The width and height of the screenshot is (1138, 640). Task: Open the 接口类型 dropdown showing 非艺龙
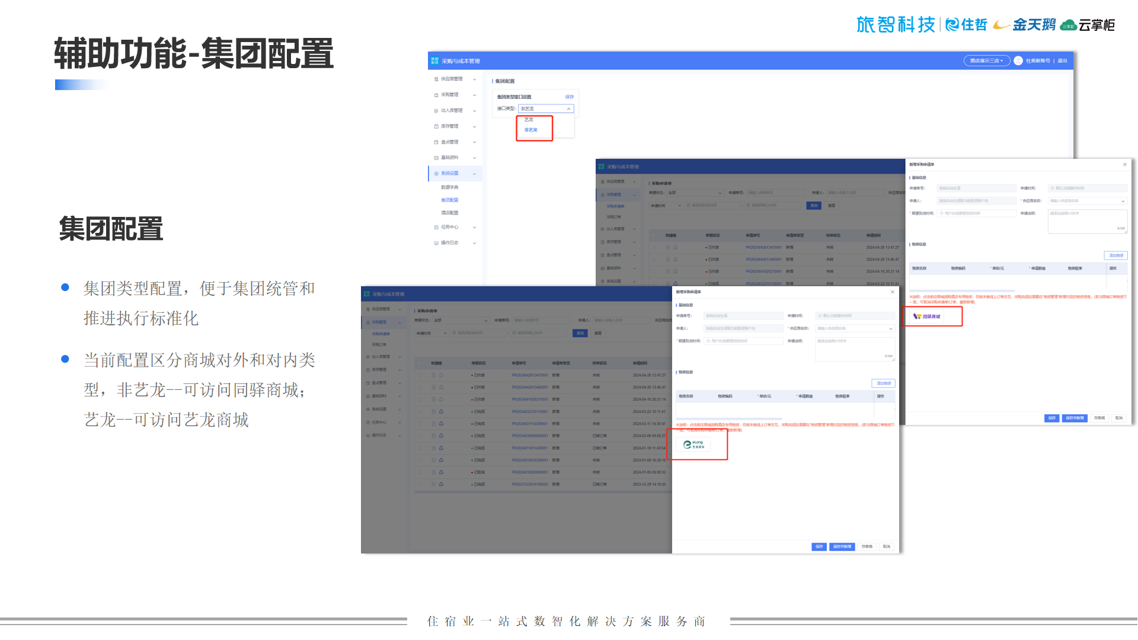click(x=545, y=109)
